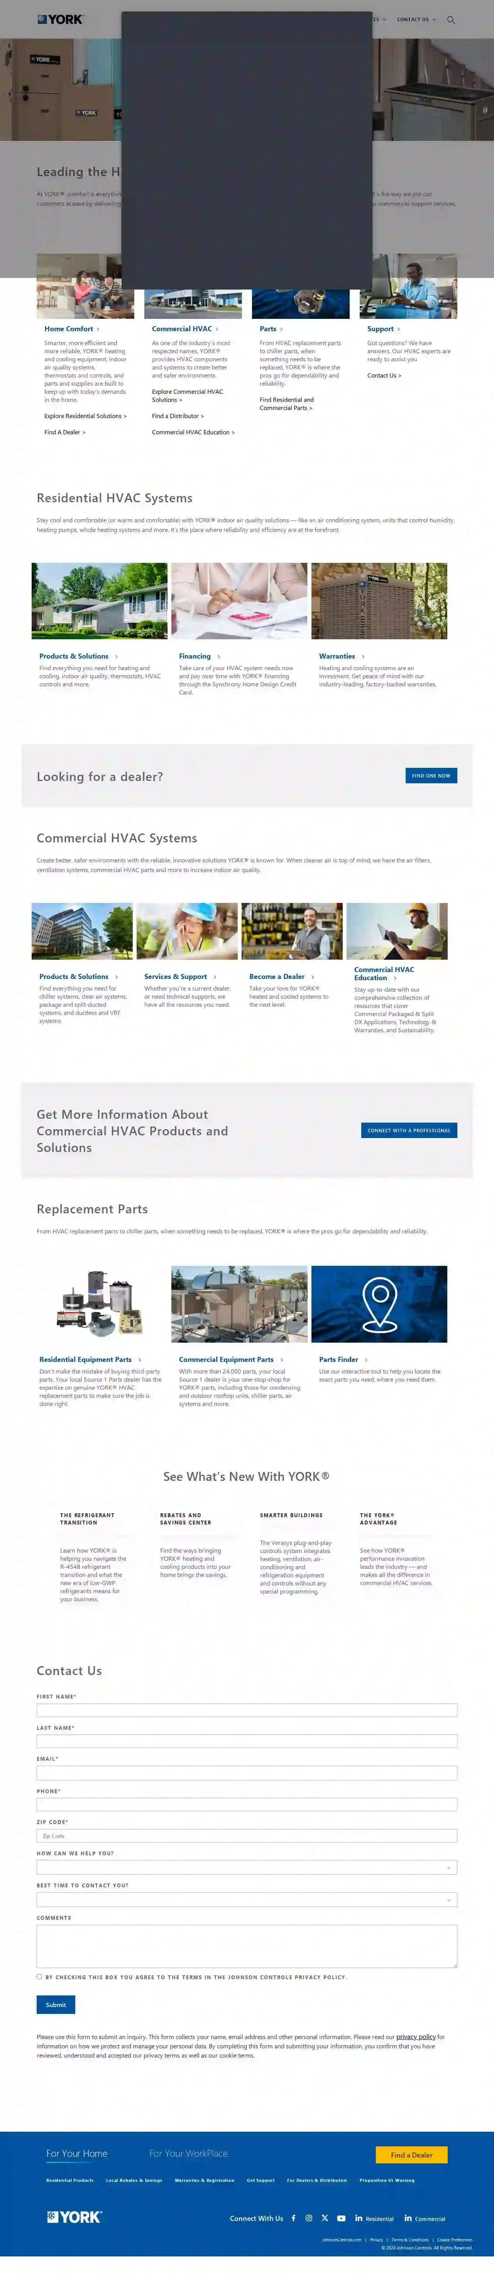
Task: Submit the Contact Us form
Action: click(56, 2005)
